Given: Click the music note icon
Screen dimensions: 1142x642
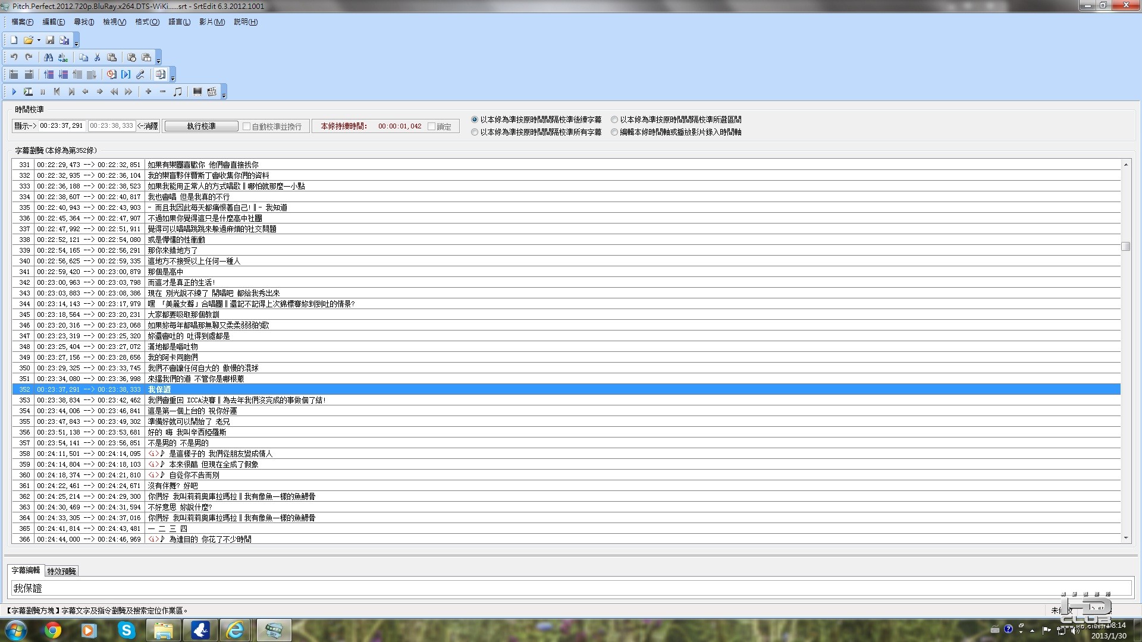Looking at the screenshot, I should coord(177,92).
